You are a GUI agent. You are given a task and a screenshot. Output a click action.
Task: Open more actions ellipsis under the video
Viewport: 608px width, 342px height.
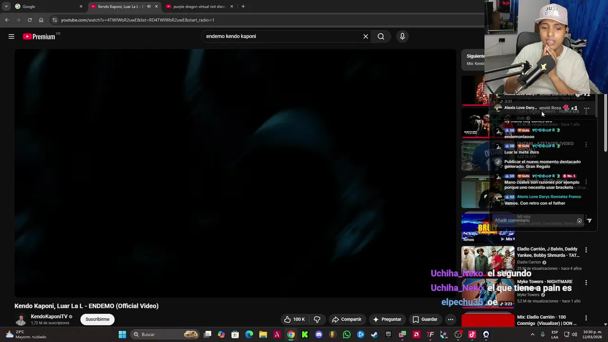450,319
